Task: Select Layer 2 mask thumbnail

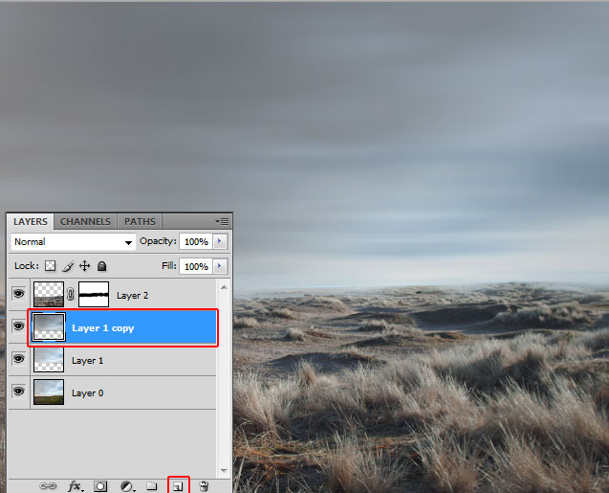Action: click(94, 294)
